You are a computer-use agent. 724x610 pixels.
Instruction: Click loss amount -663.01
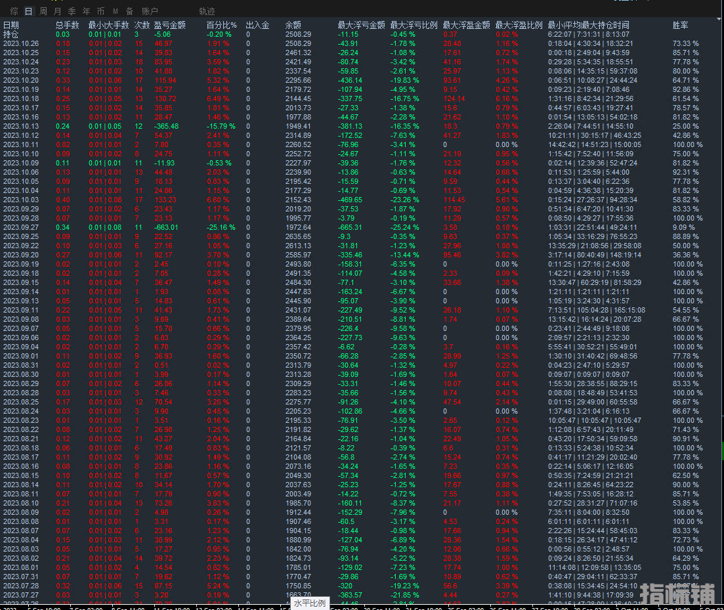(x=166, y=227)
